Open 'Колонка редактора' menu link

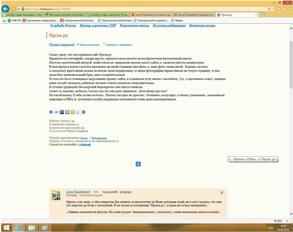[169, 25]
